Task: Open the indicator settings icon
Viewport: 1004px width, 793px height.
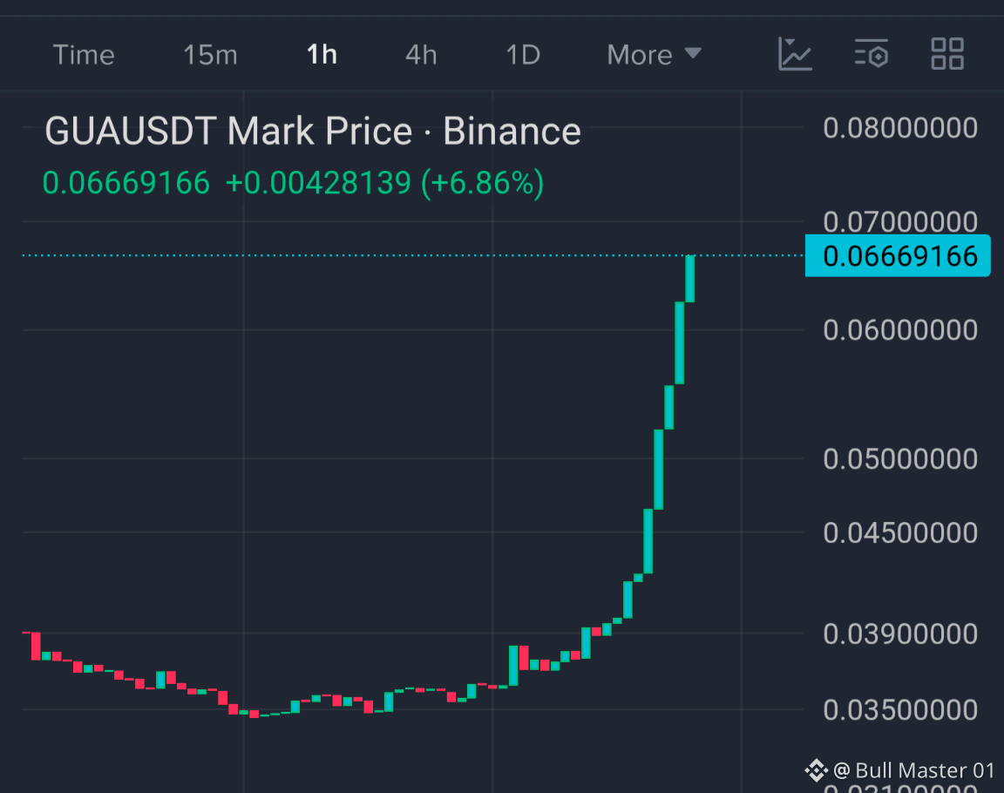Action: [872, 54]
